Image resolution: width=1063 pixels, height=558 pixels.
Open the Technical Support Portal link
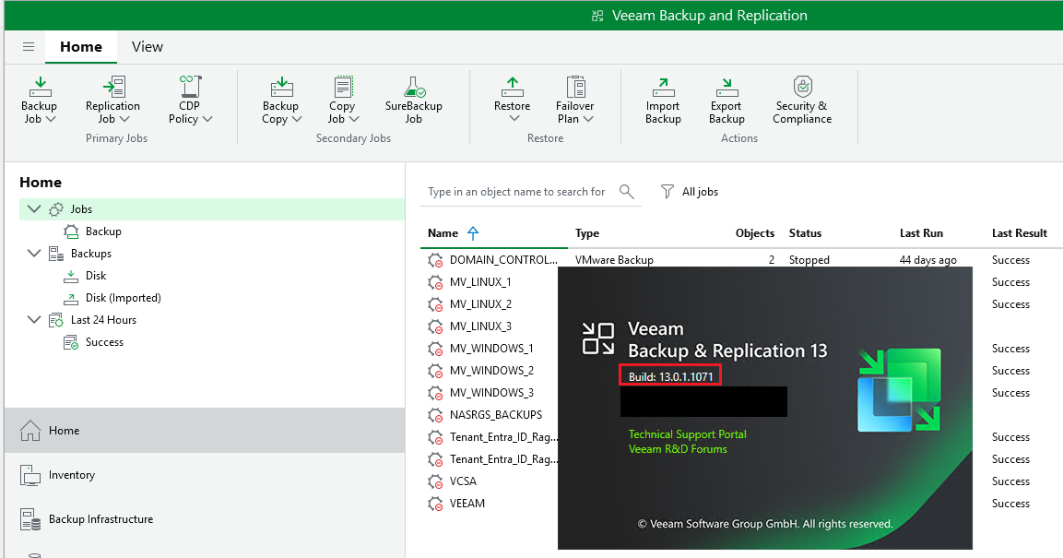pyautogui.click(x=687, y=433)
